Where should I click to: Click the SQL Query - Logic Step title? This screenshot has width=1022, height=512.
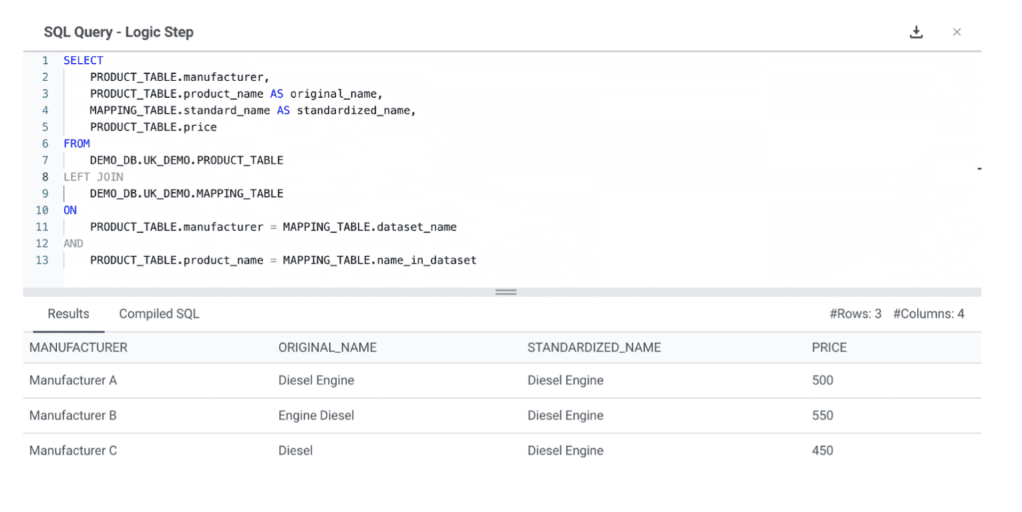pos(118,31)
